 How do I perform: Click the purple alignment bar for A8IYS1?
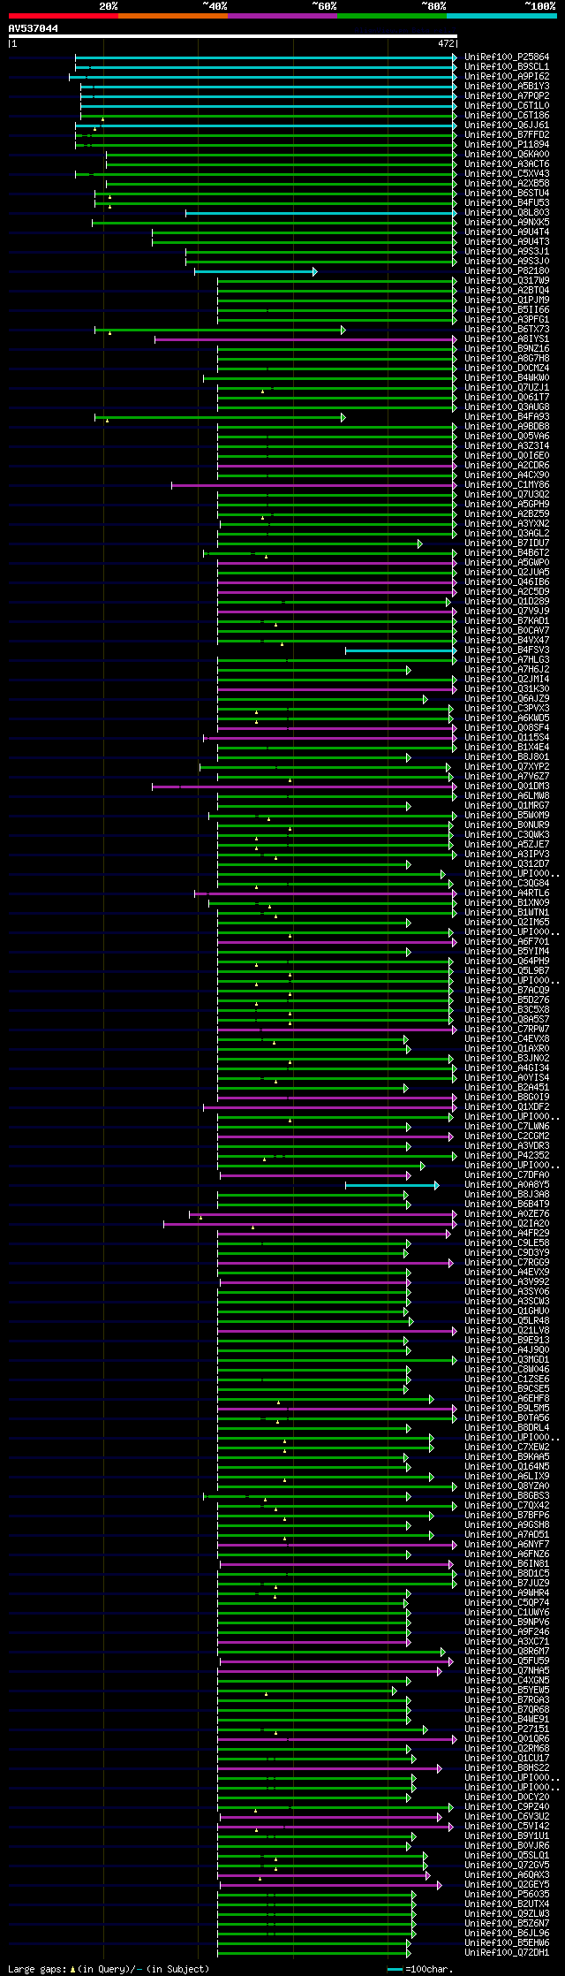pyautogui.click(x=305, y=339)
